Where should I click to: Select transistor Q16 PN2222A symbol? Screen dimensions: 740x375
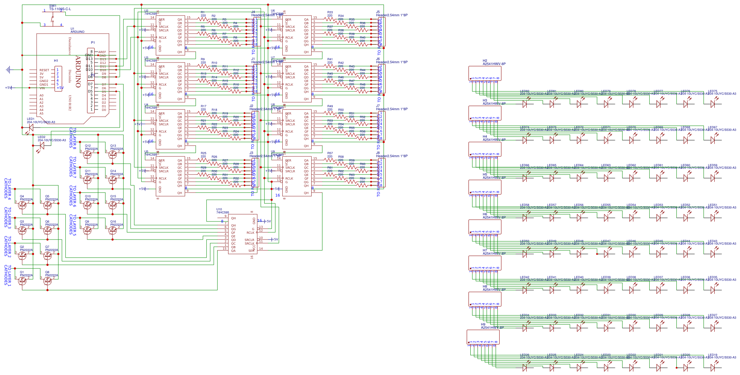coord(113,229)
